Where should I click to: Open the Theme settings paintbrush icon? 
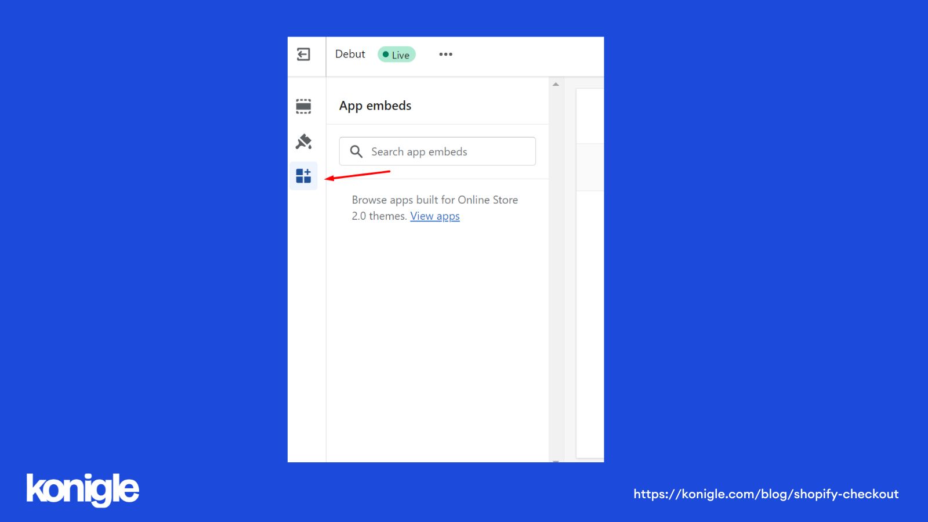click(303, 142)
